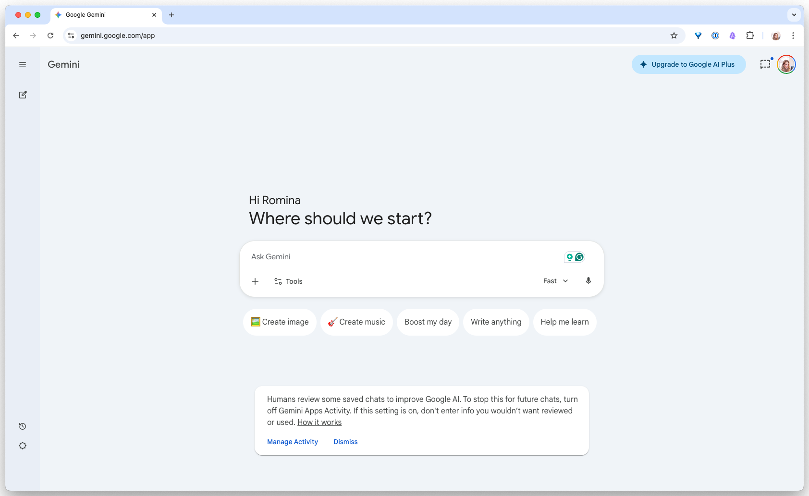
Task: Open the Tools menu in prompt box
Action: pyautogui.click(x=288, y=281)
